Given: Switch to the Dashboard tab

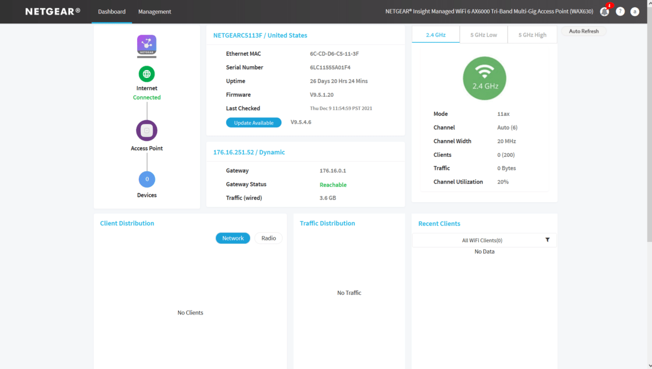Looking at the screenshot, I should 112,12.
